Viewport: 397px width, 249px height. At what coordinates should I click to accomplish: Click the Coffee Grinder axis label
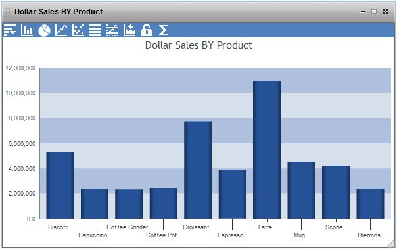pos(127,227)
